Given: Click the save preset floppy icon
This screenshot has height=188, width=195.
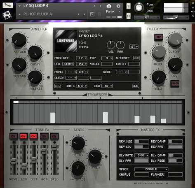Looking at the screenshot, I should point(92,14).
